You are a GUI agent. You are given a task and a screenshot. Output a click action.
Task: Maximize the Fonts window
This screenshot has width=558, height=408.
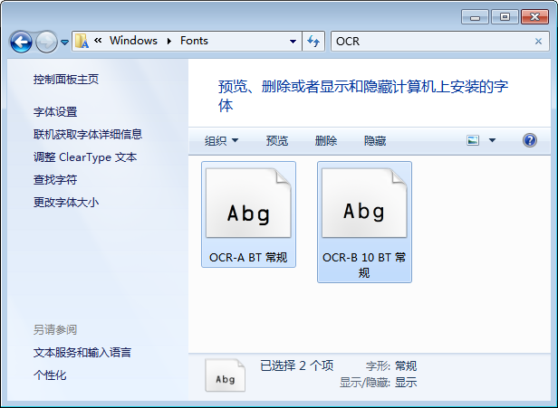pos(505,17)
